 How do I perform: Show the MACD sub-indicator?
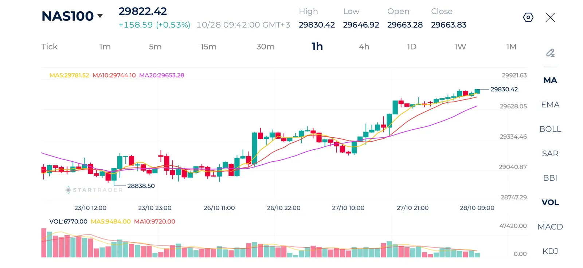point(550,227)
